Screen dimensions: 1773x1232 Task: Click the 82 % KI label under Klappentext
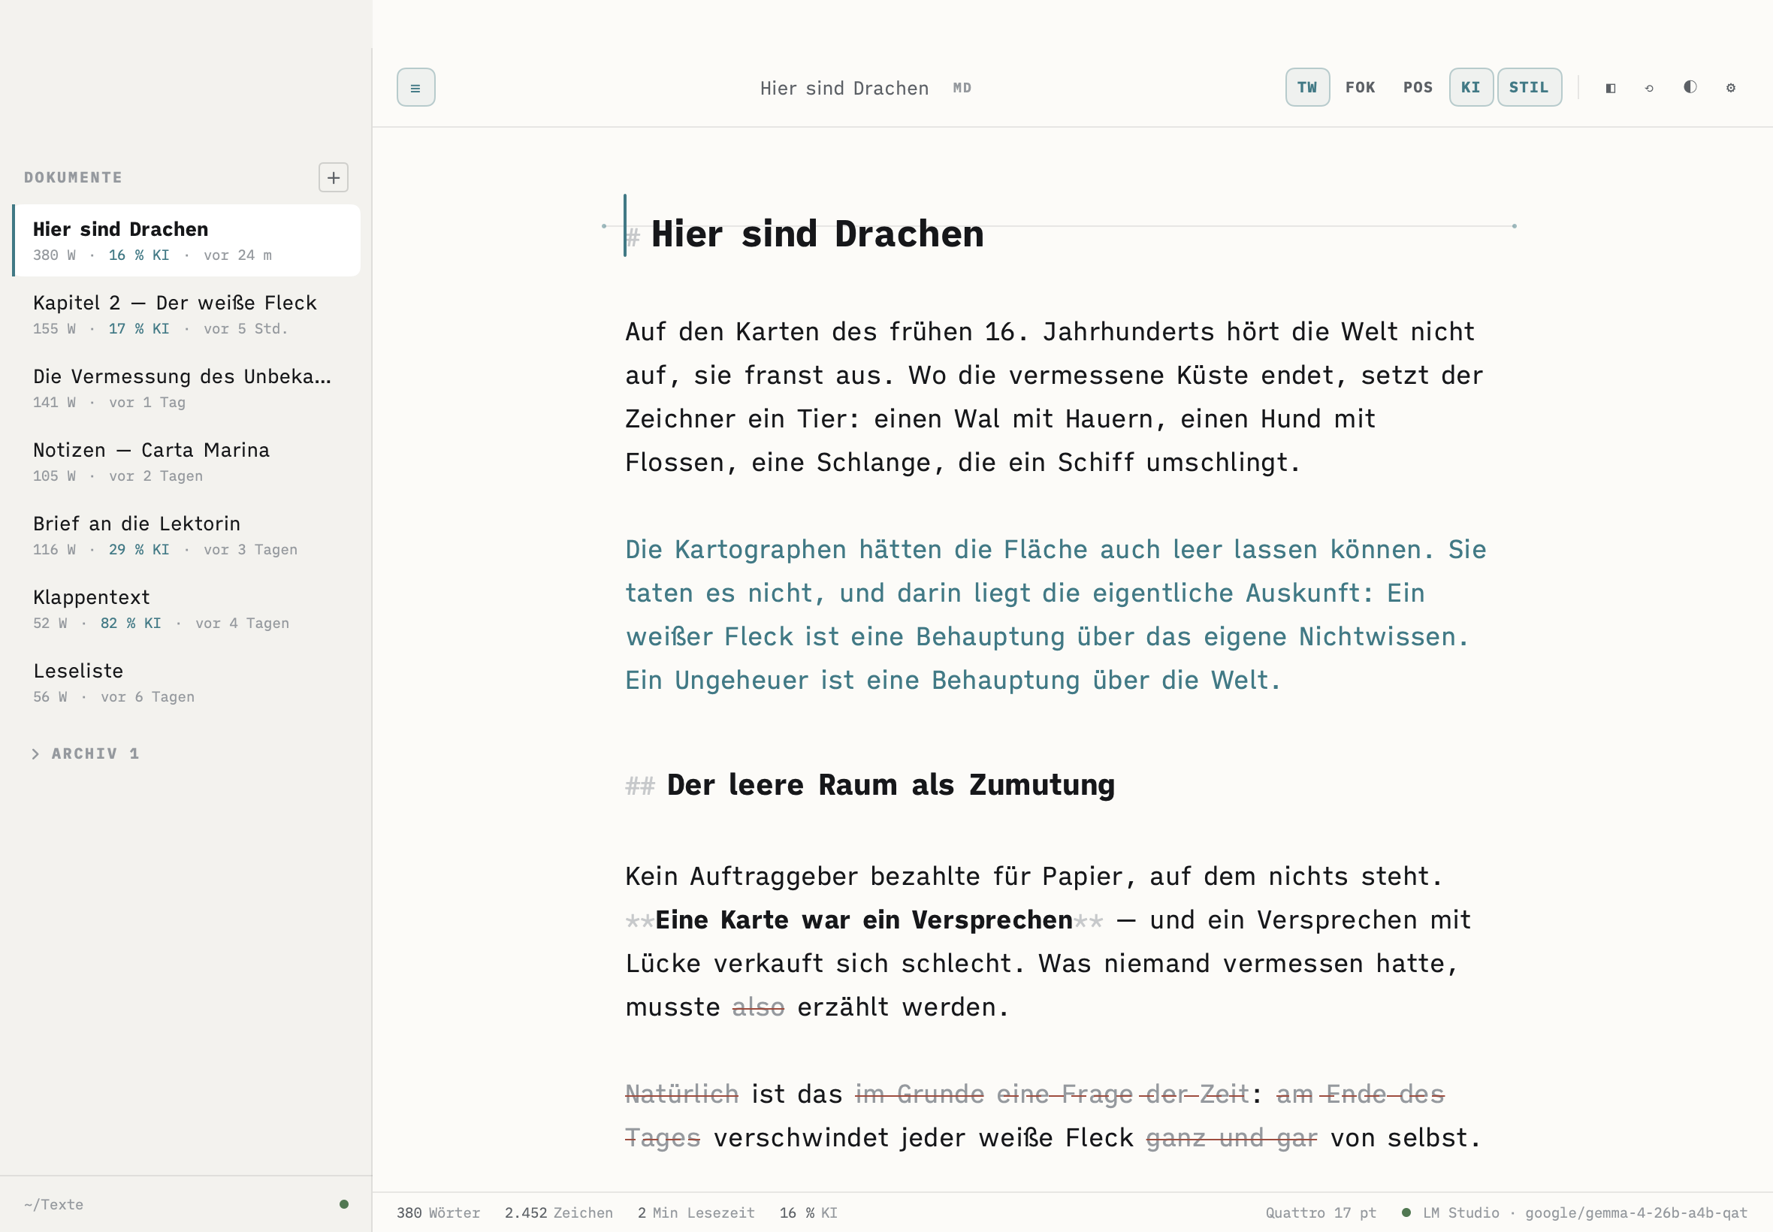131,623
